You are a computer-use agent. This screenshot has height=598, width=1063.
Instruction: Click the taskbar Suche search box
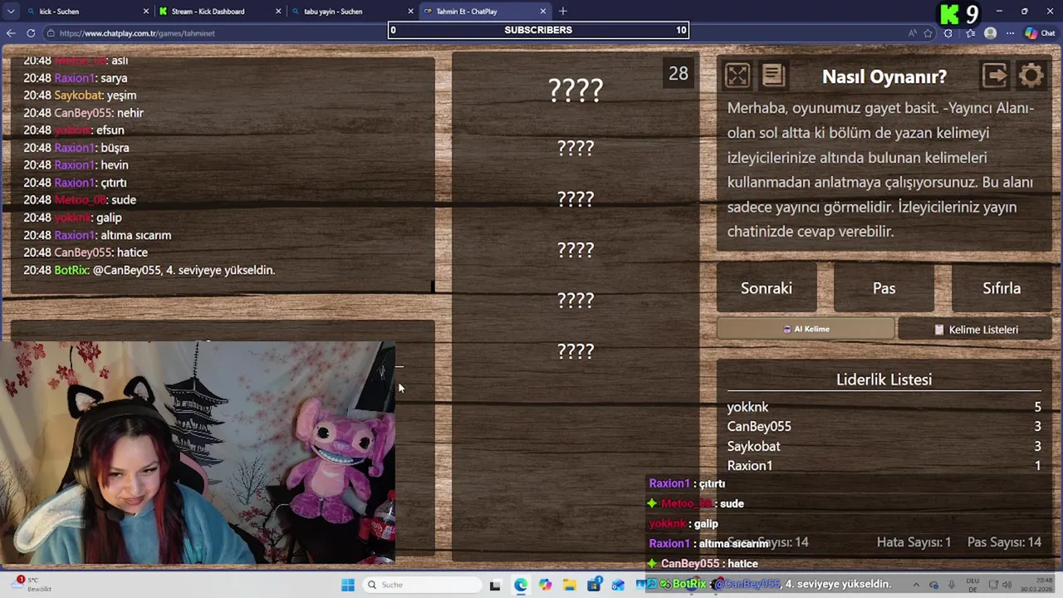(x=422, y=585)
